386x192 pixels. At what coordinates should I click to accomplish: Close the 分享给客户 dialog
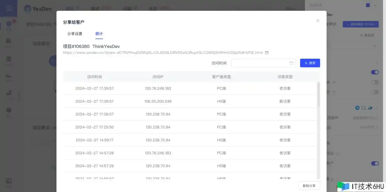pos(318,21)
